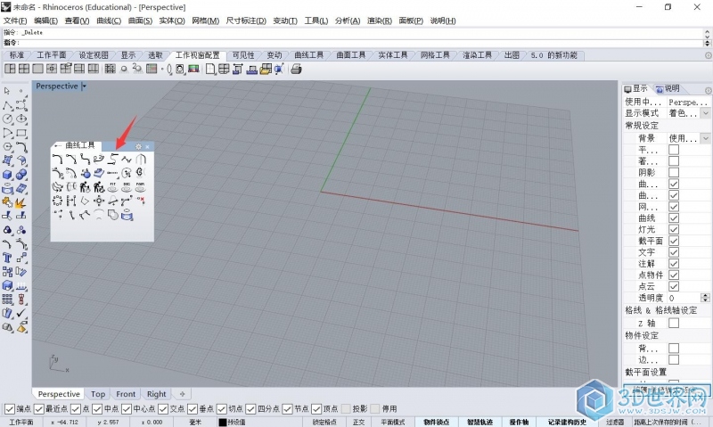Open the 曲线(C) menu
Image resolution: width=713 pixels, height=427 pixels.
pos(109,21)
